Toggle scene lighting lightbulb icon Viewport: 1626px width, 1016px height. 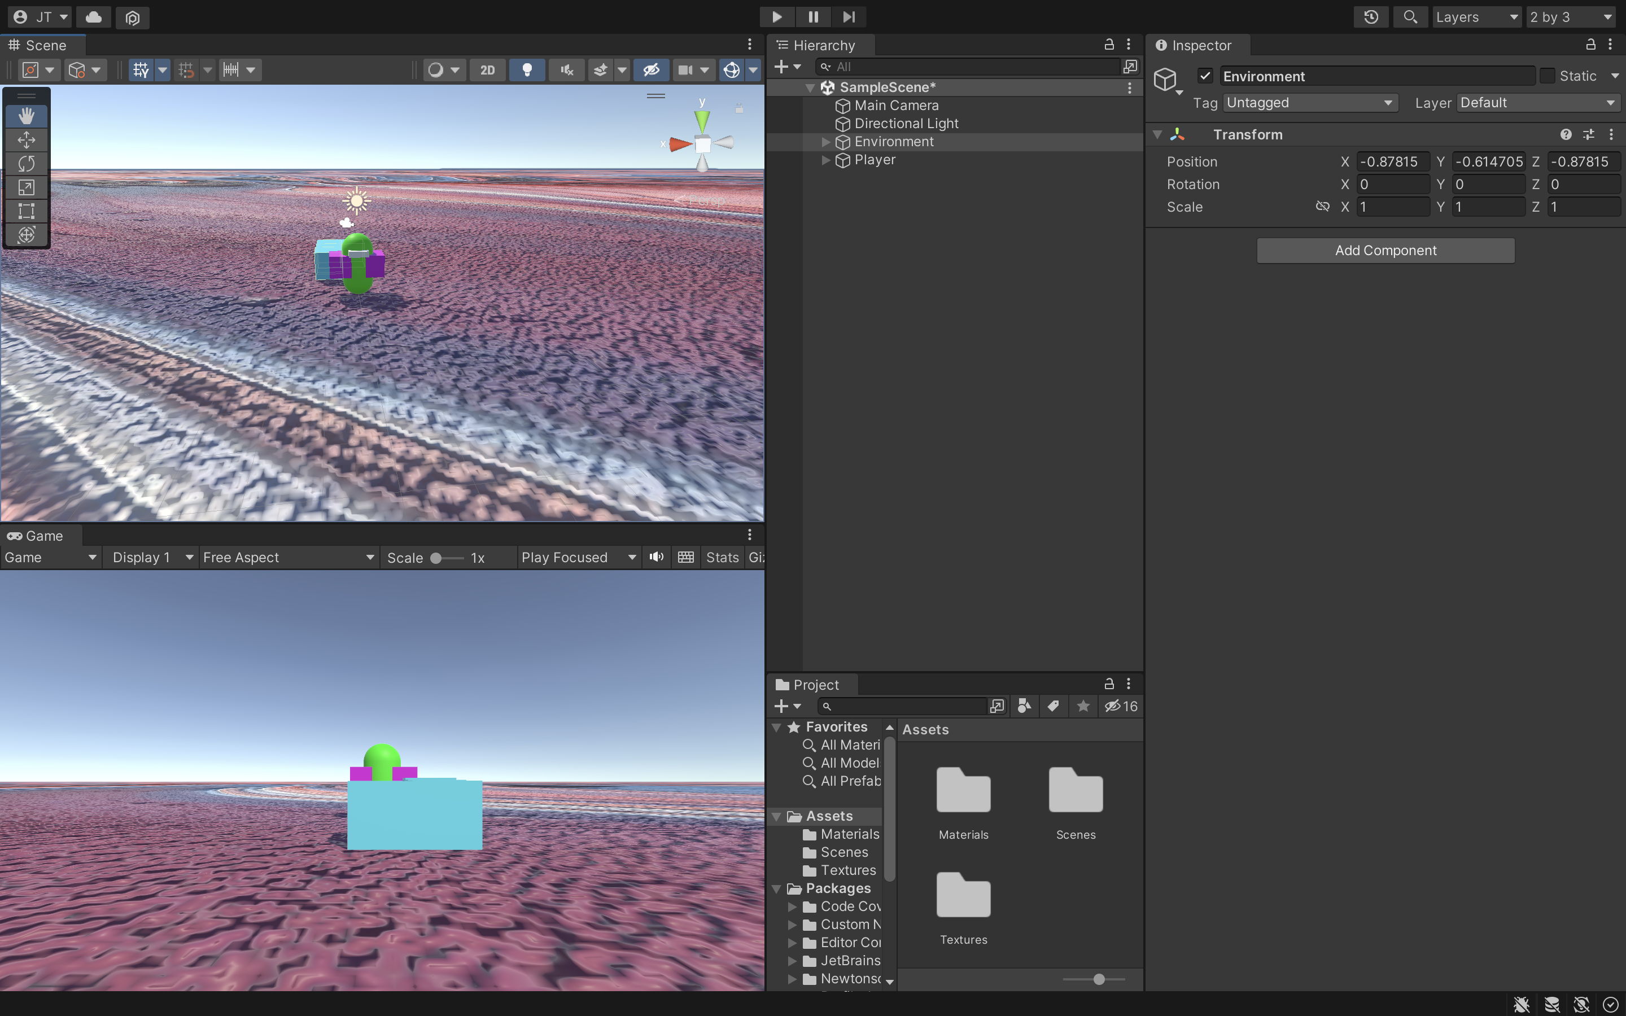click(x=527, y=70)
